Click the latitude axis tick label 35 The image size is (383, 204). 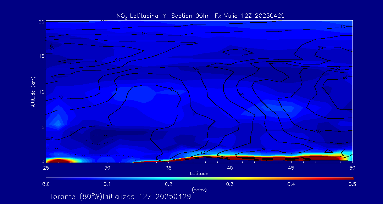point(168,168)
